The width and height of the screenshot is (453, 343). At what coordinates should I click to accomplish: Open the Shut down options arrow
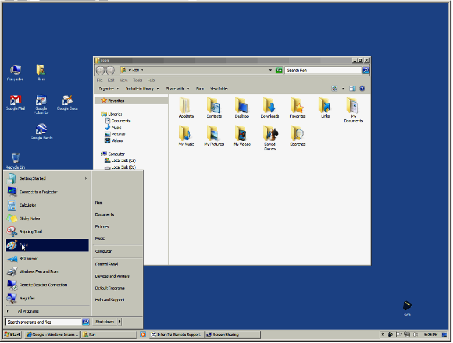(120, 321)
